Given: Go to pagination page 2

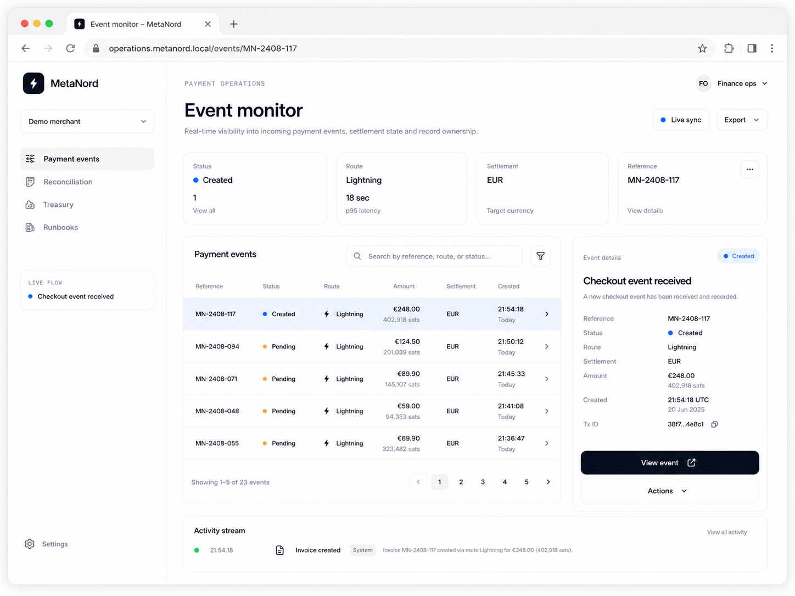Looking at the screenshot, I should pyautogui.click(x=461, y=482).
